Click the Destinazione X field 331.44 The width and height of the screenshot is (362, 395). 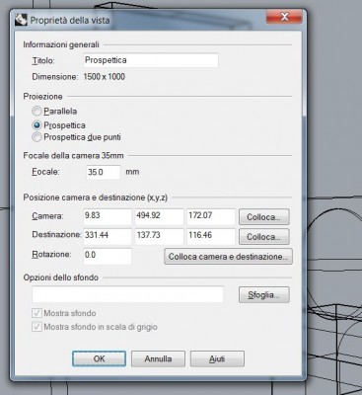(x=108, y=236)
